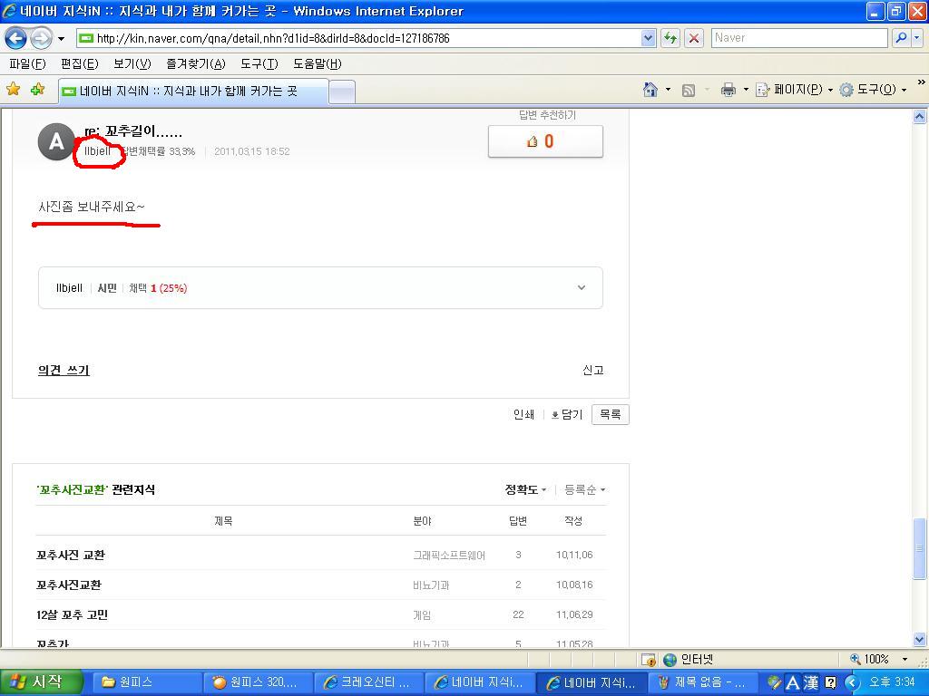Screen dimensions: 929x696
Task: Click the Favorites Center star icon
Action: (x=13, y=90)
